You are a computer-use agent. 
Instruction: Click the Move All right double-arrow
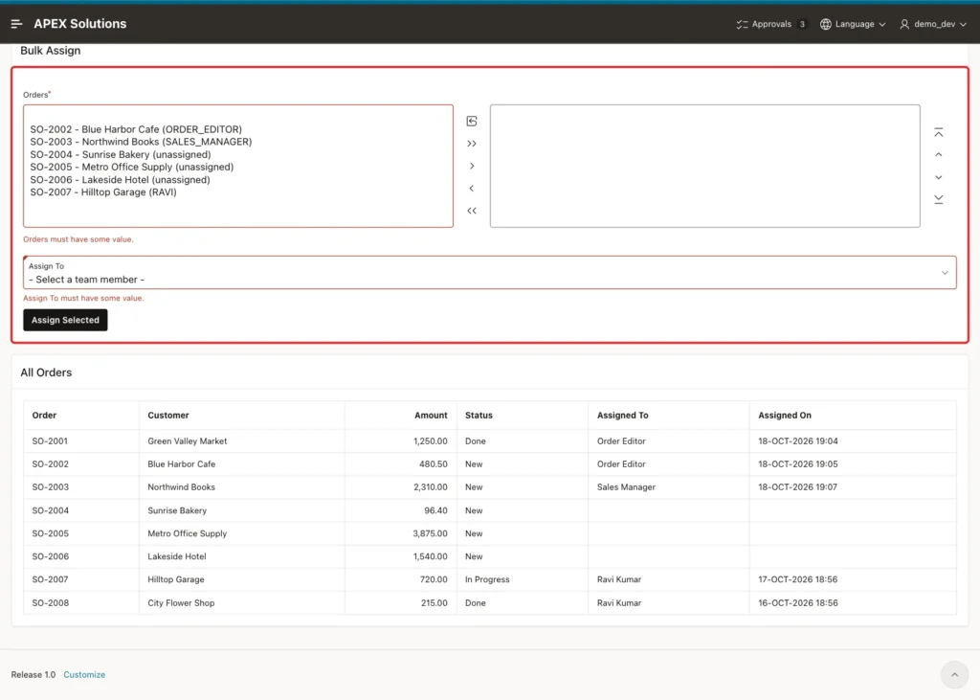pos(472,144)
